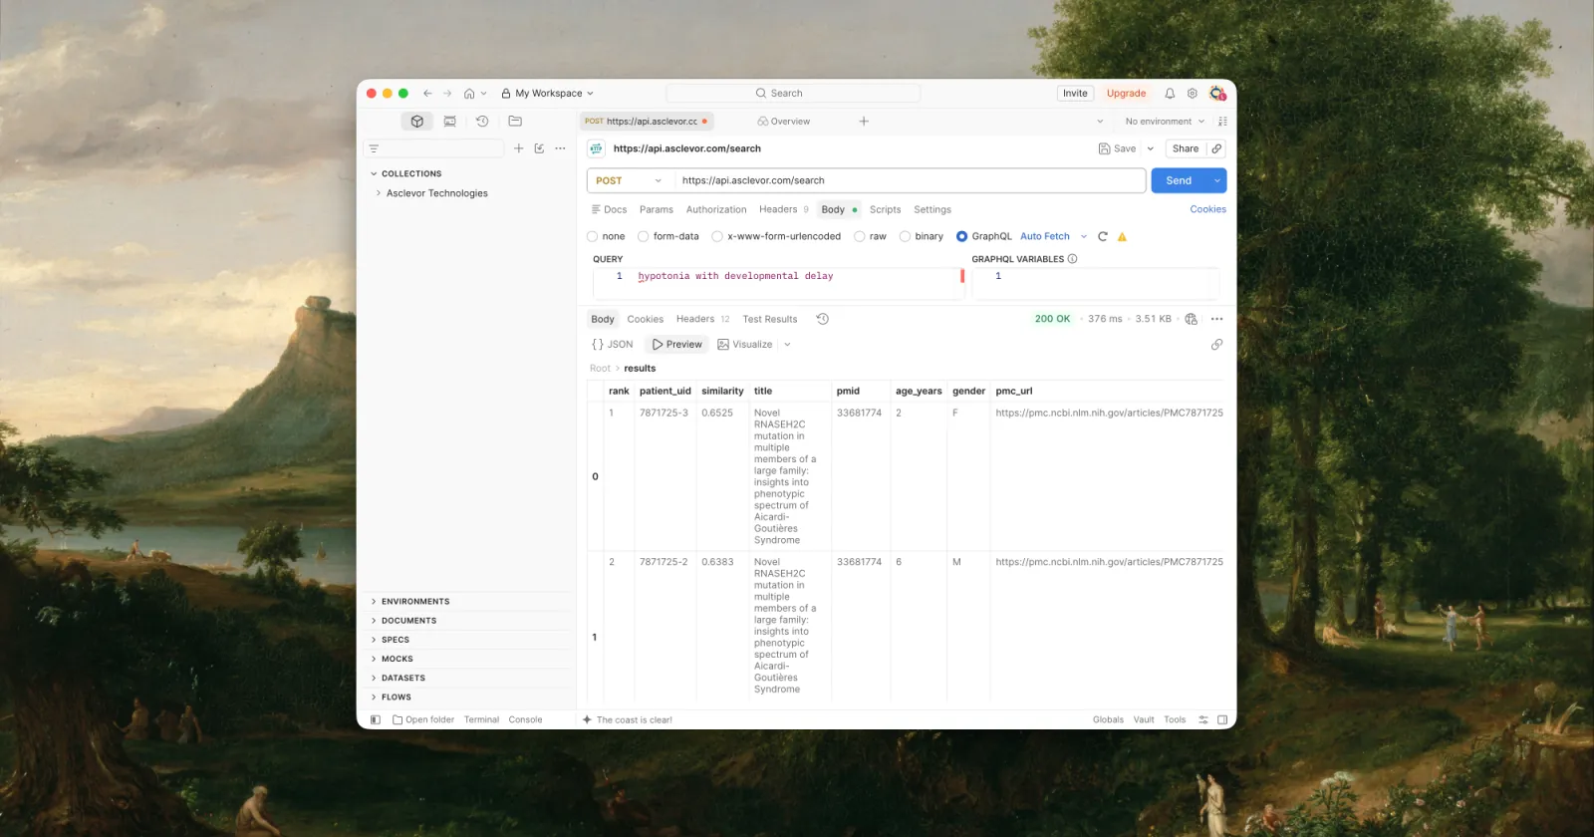Open the Home icon
Screen dimensions: 1594x837
(469, 94)
